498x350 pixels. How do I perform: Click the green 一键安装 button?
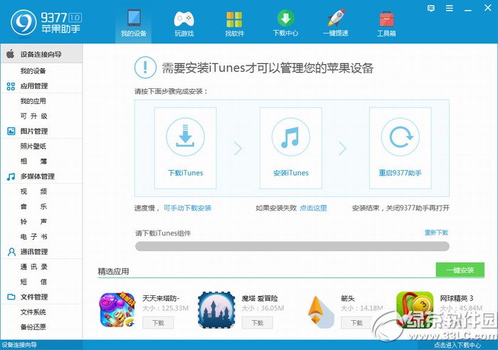(x=460, y=270)
